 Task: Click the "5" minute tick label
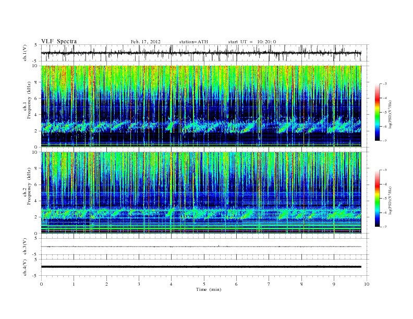click(x=204, y=284)
